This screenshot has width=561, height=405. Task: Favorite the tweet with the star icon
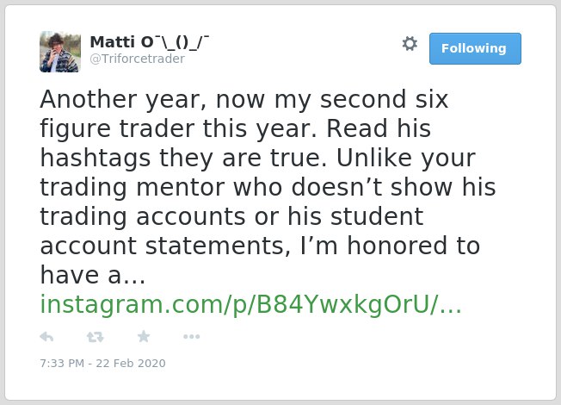[144, 336]
